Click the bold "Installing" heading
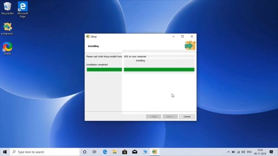 [x=93, y=46]
